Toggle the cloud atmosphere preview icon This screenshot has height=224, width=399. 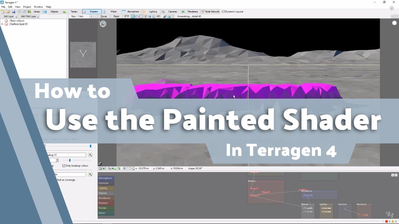click(x=137, y=16)
